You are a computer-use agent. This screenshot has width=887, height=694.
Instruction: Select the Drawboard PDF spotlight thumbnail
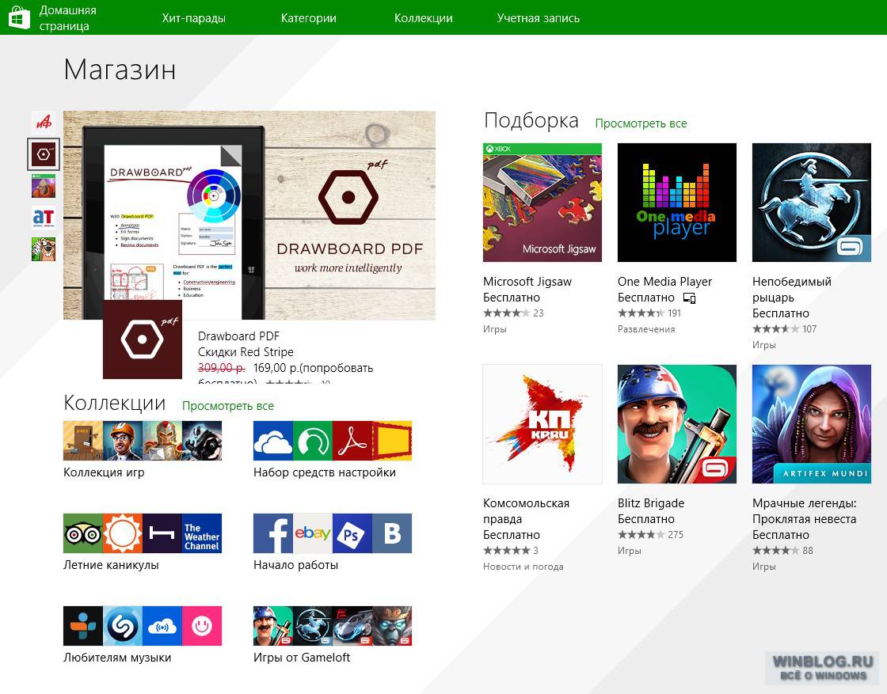[44, 154]
